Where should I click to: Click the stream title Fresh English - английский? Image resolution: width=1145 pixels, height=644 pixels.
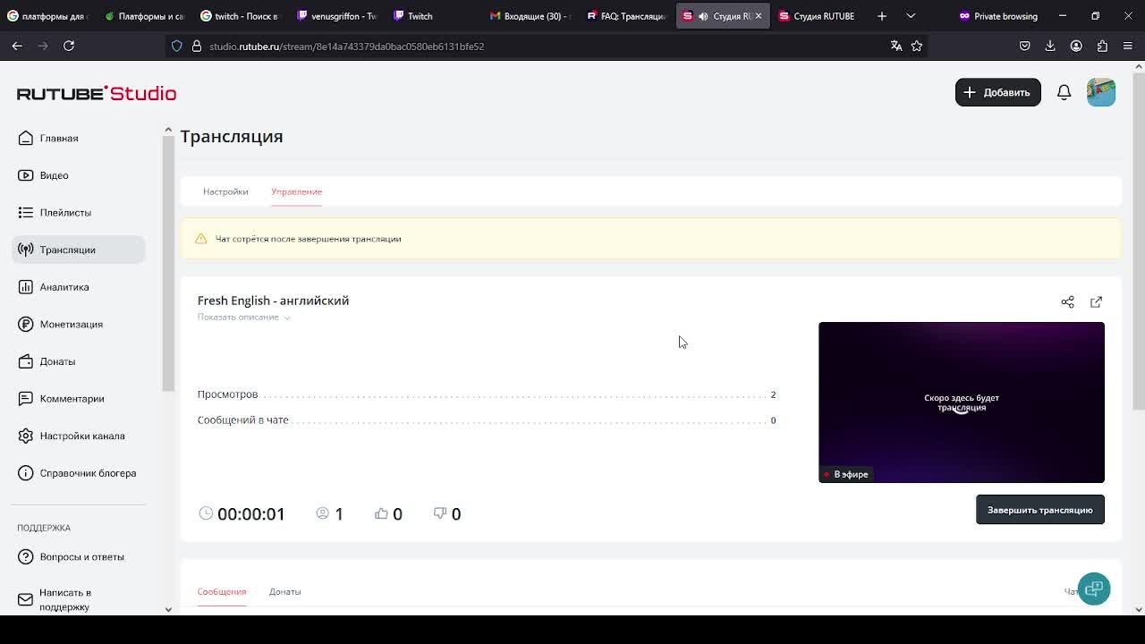(273, 301)
